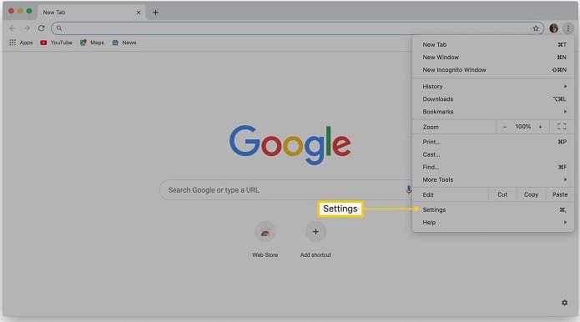This screenshot has height=322, width=580.
Task: Reload the page with refresh icon
Action: click(x=42, y=28)
